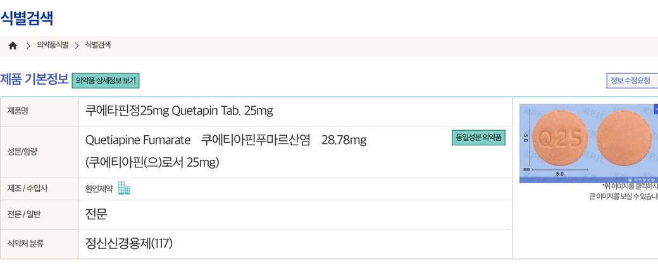Viewport: 658px width, 278px height.
Task: Click the chevron before 식별검색 breadcrumb
Action: click(x=77, y=45)
